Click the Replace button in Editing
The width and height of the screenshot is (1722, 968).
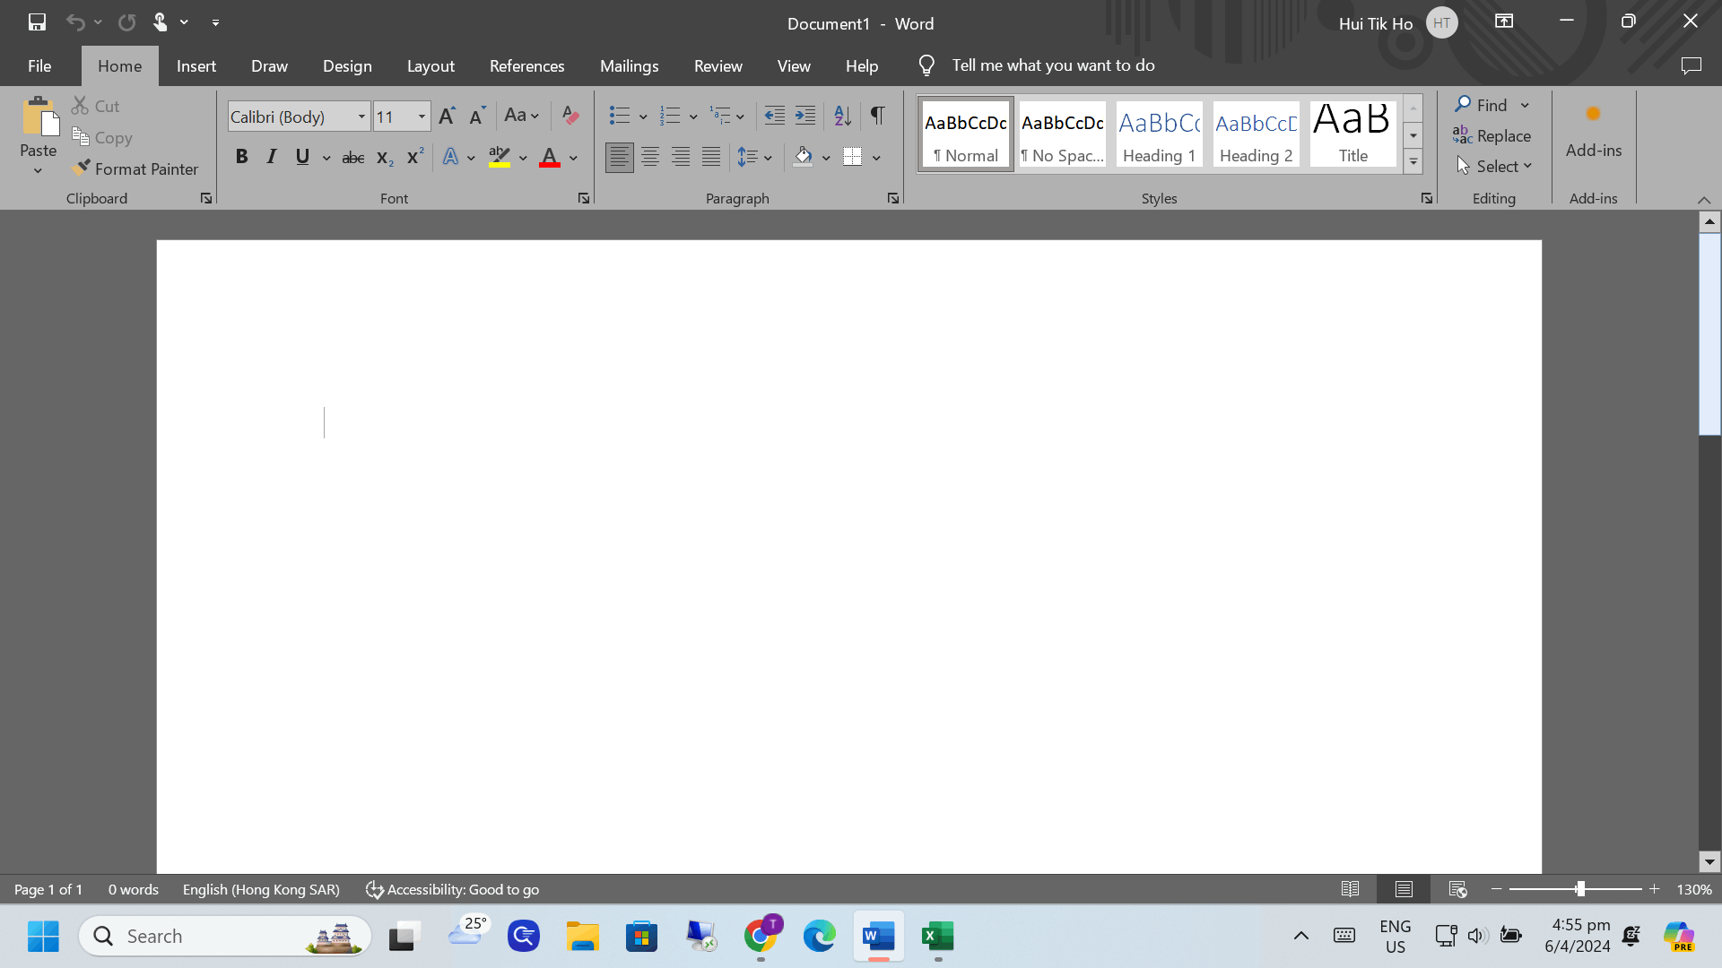point(1492,135)
